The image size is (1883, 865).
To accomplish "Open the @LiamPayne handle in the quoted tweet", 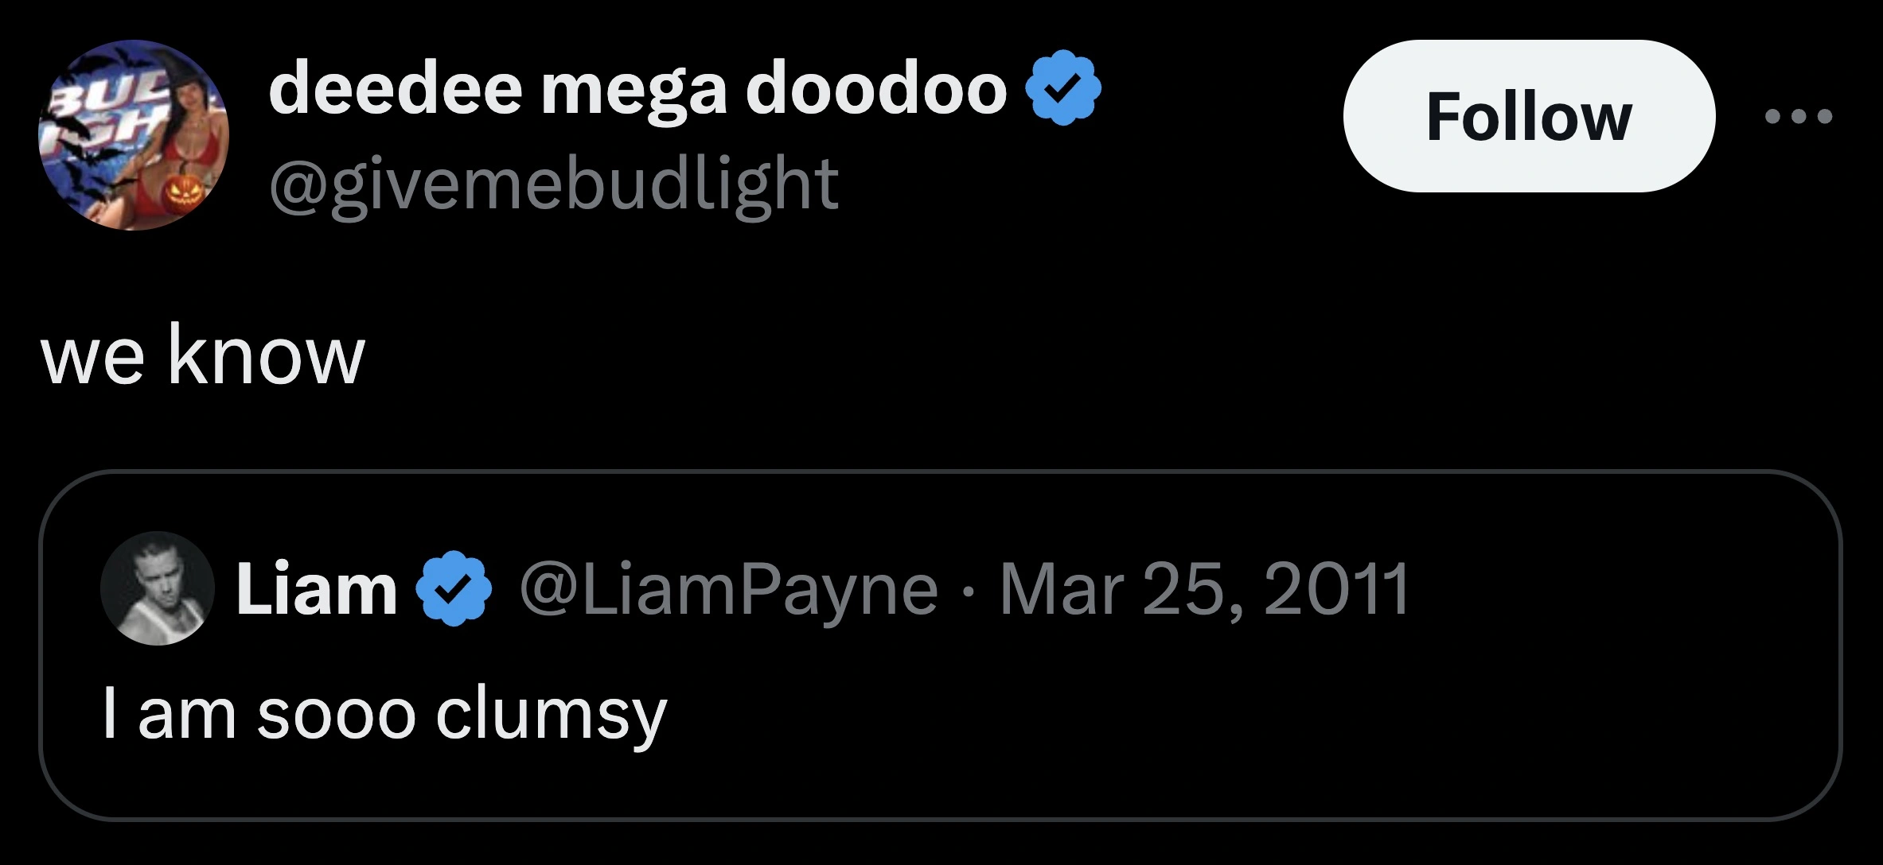I will click(728, 589).
